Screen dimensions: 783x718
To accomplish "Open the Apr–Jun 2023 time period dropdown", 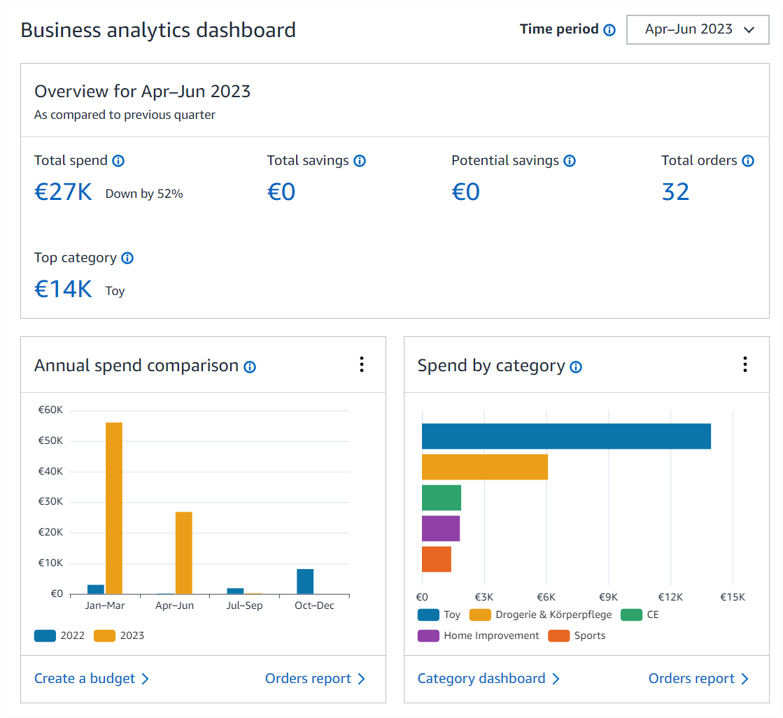I will (x=698, y=30).
